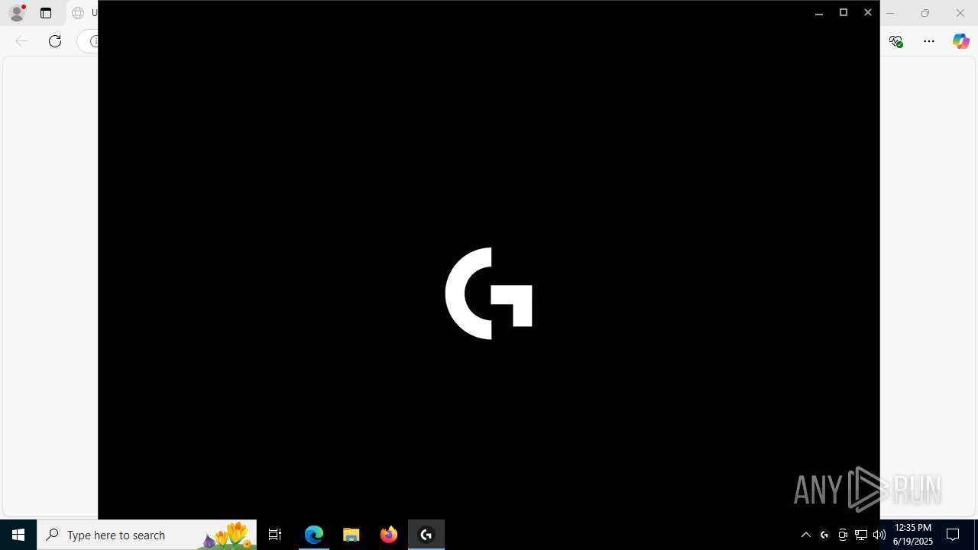Close the Logitech G HUB window
Image resolution: width=978 pixels, height=550 pixels.
pos(868,12)
